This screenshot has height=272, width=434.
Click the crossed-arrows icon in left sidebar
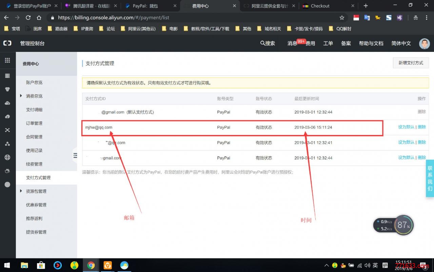[x=7, y=130]
